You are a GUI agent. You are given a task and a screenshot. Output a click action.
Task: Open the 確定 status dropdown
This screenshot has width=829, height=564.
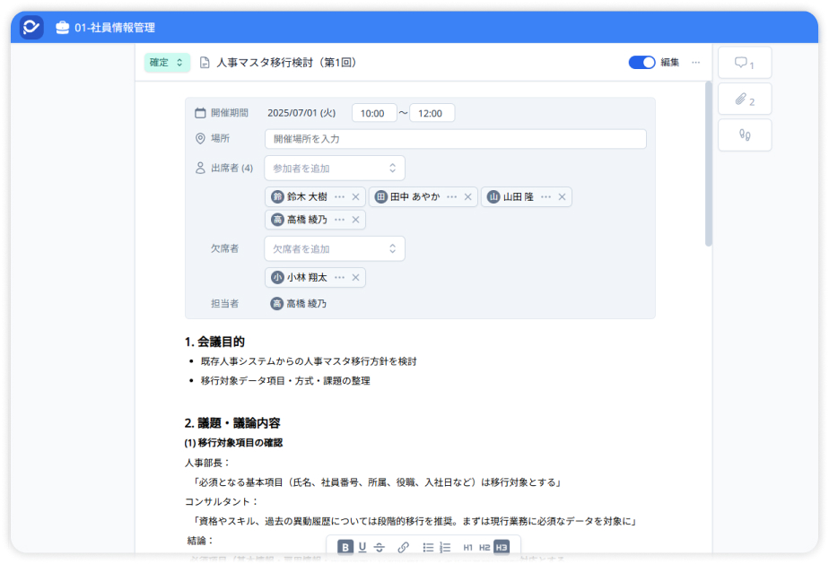pos(167,62)
